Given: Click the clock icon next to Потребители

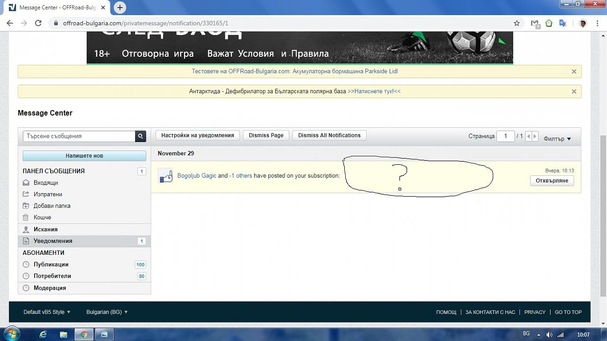Looking at the screenshot, I should click(x=26, y=276).
